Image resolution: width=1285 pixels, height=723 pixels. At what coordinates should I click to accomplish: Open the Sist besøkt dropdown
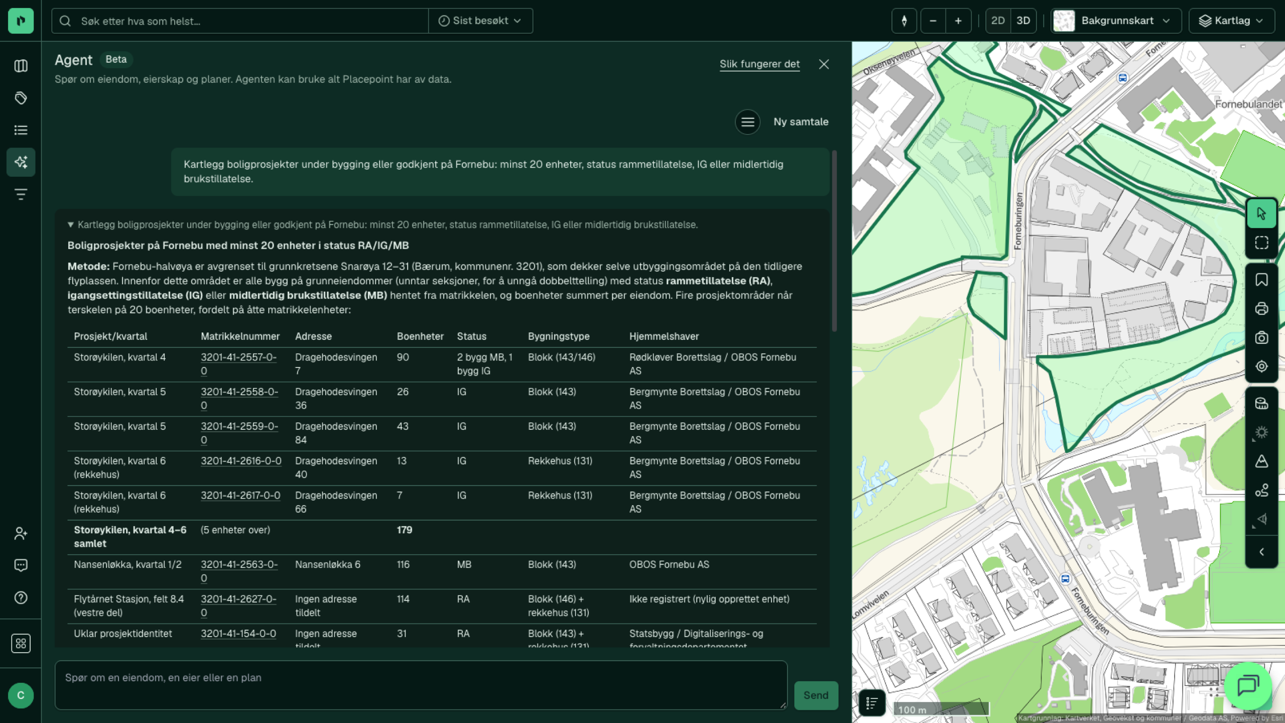click(x=480, y=21)
